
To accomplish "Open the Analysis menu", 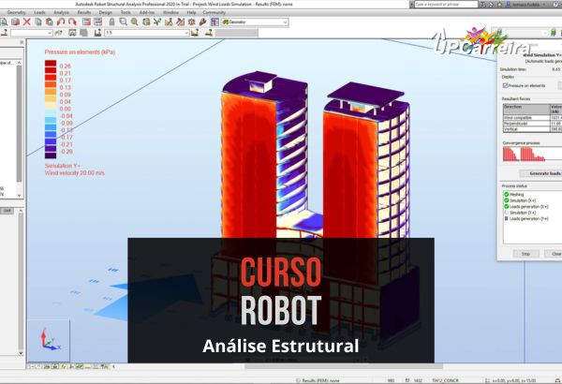I will coord(61,12).
